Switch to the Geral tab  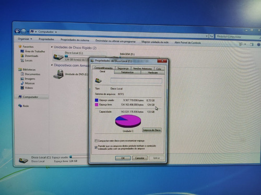click(x=102, y=71)
